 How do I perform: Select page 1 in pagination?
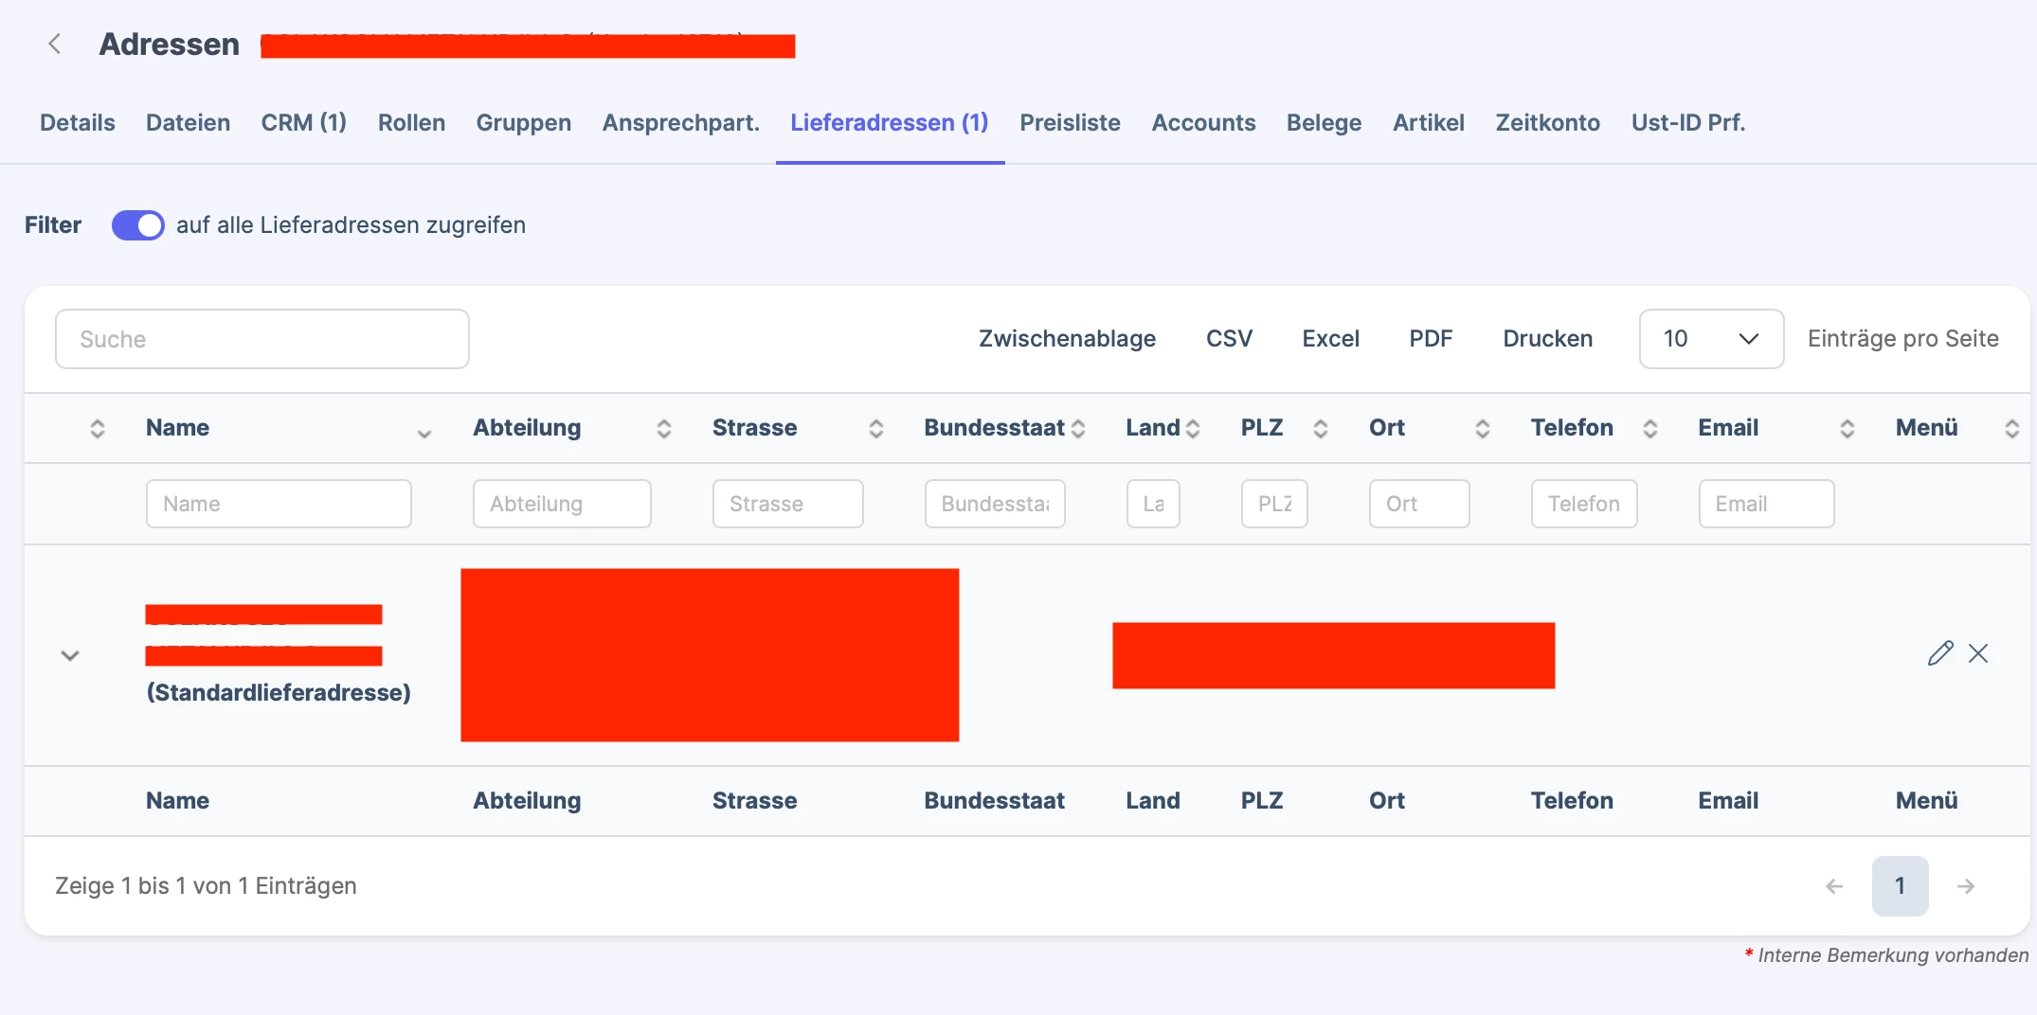pos(1900,886)
